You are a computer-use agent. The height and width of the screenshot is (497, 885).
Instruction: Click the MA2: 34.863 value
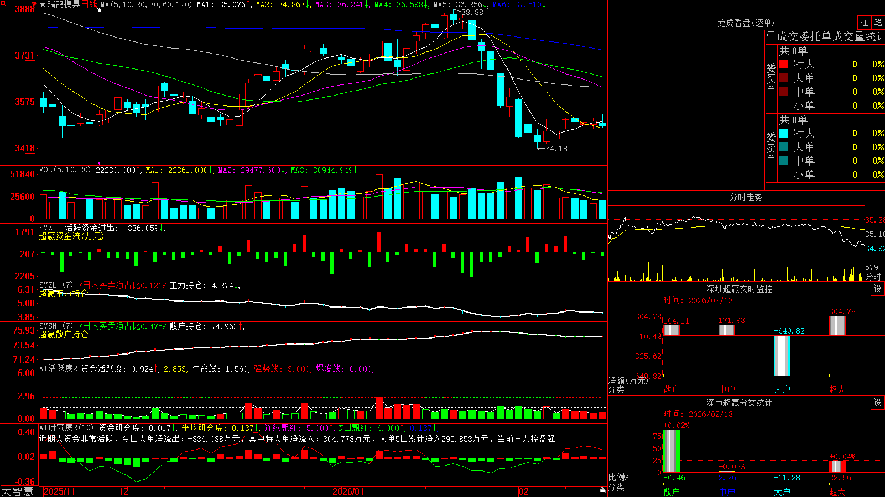tap(280, 4)
